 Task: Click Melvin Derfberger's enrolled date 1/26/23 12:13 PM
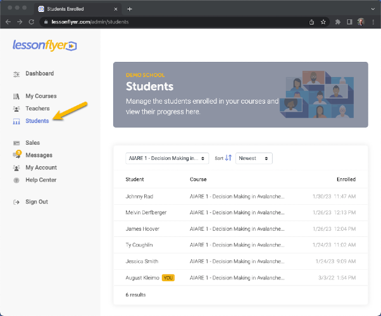[x=334, y=212]
